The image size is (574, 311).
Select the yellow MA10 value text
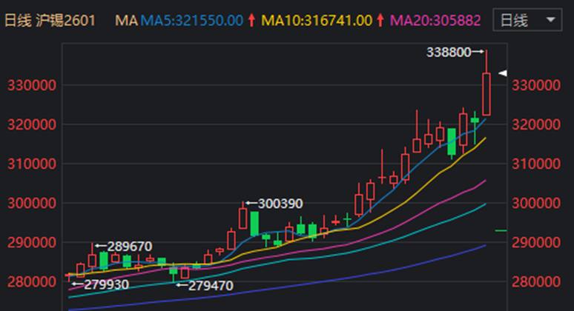click(x=323, y=21)
